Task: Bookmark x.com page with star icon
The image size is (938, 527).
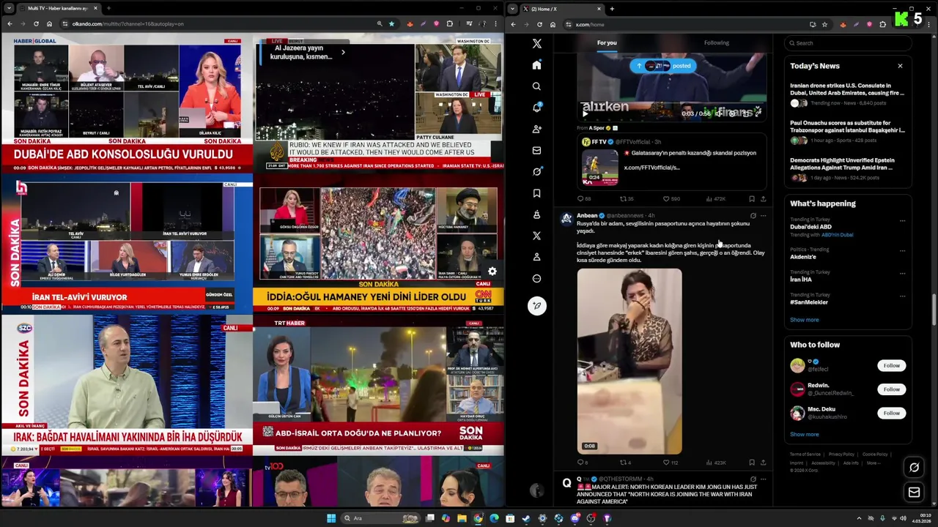Action: coord(824,24)
